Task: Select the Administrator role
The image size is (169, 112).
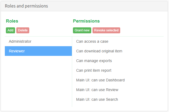Action: (20, 41)
